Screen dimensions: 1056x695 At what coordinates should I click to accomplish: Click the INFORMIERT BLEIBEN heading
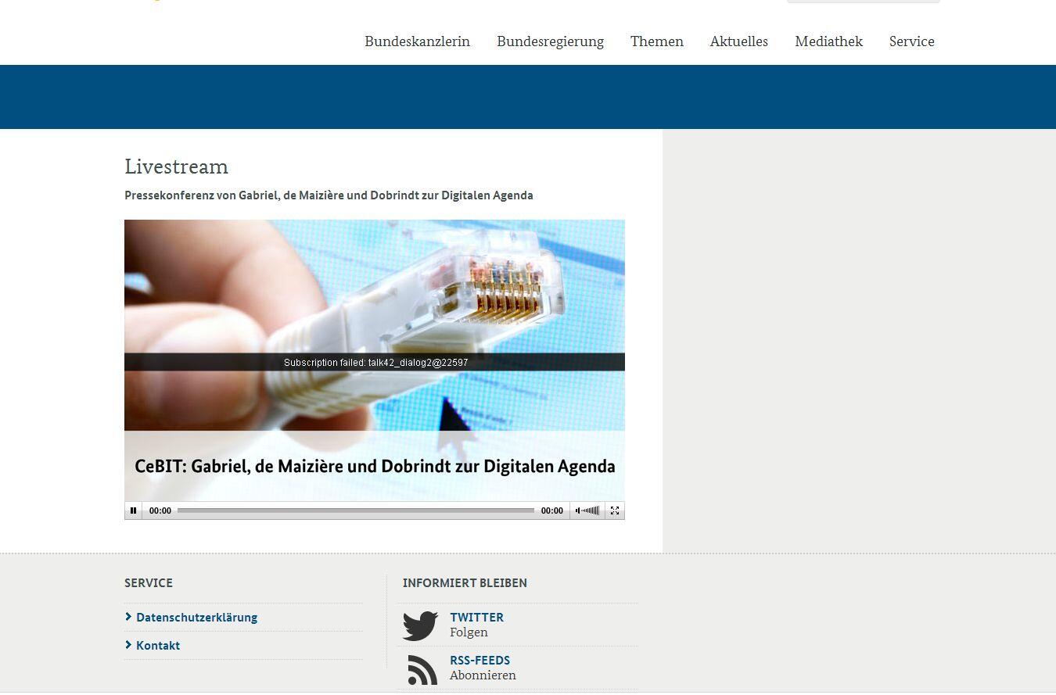(x=465, y=583)
